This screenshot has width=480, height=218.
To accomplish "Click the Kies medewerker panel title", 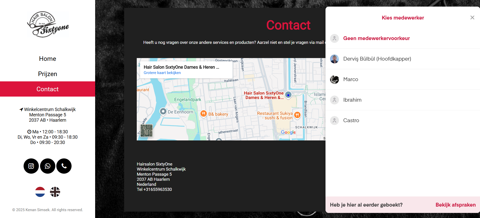I will pyautogui.click(x=403, y=18).
